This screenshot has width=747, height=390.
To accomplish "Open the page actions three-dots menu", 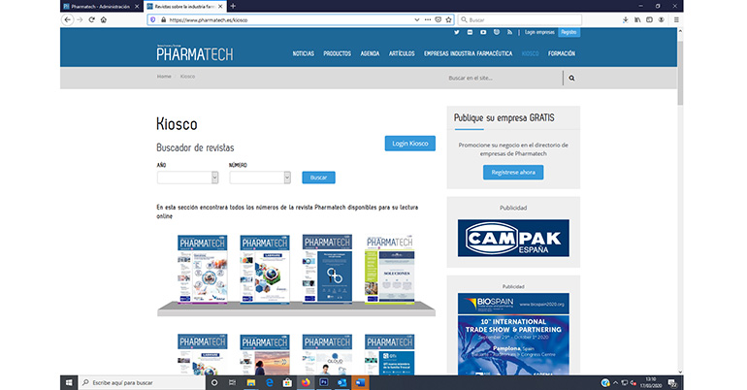I will [427, 19].
